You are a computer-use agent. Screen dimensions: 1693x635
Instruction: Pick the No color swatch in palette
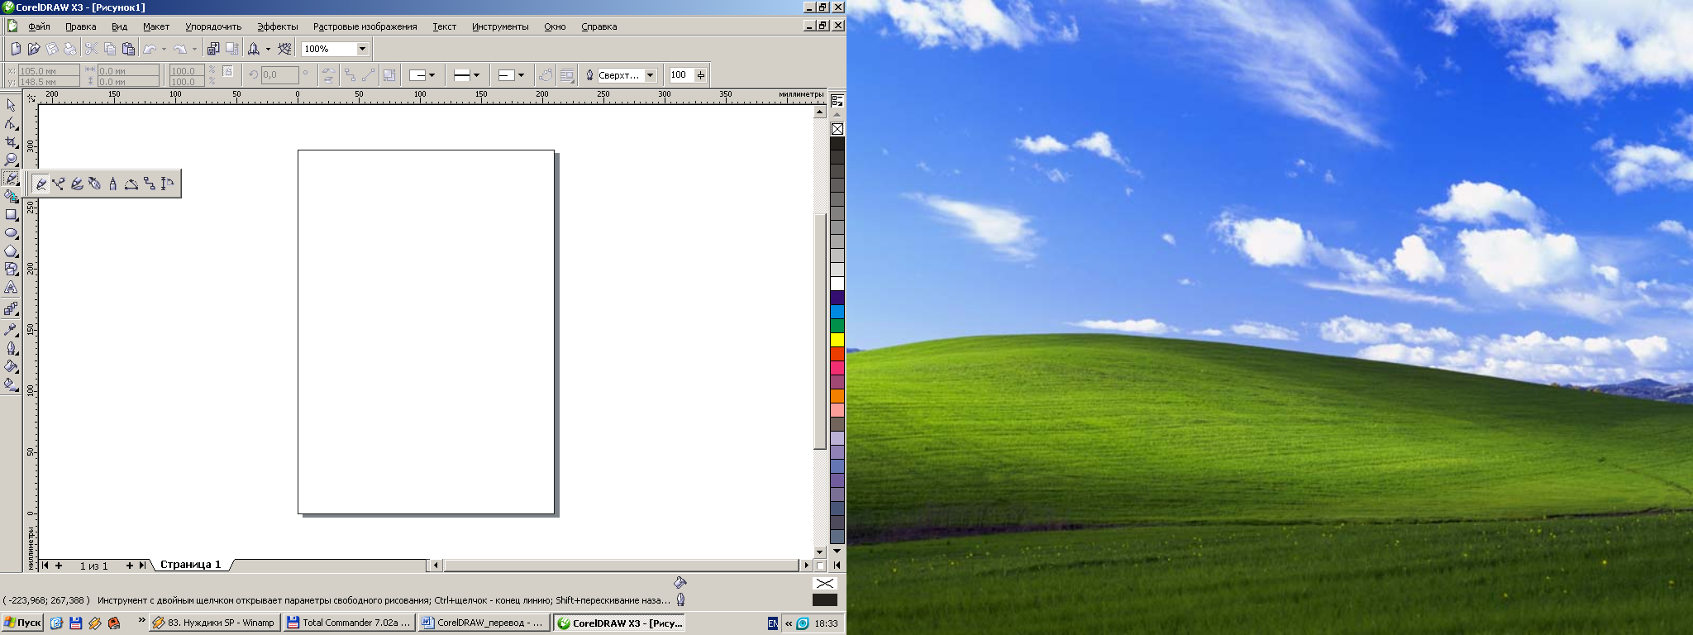point(837,129)
